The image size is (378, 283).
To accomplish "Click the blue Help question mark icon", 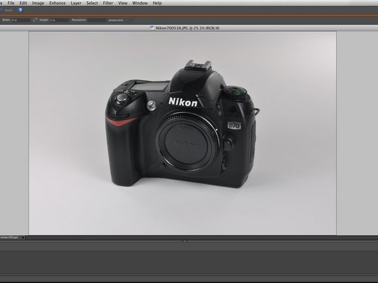I will [20, 10].
